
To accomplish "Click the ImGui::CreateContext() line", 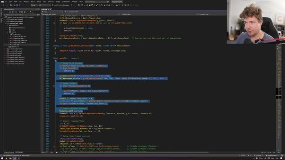I will point(72,141).
